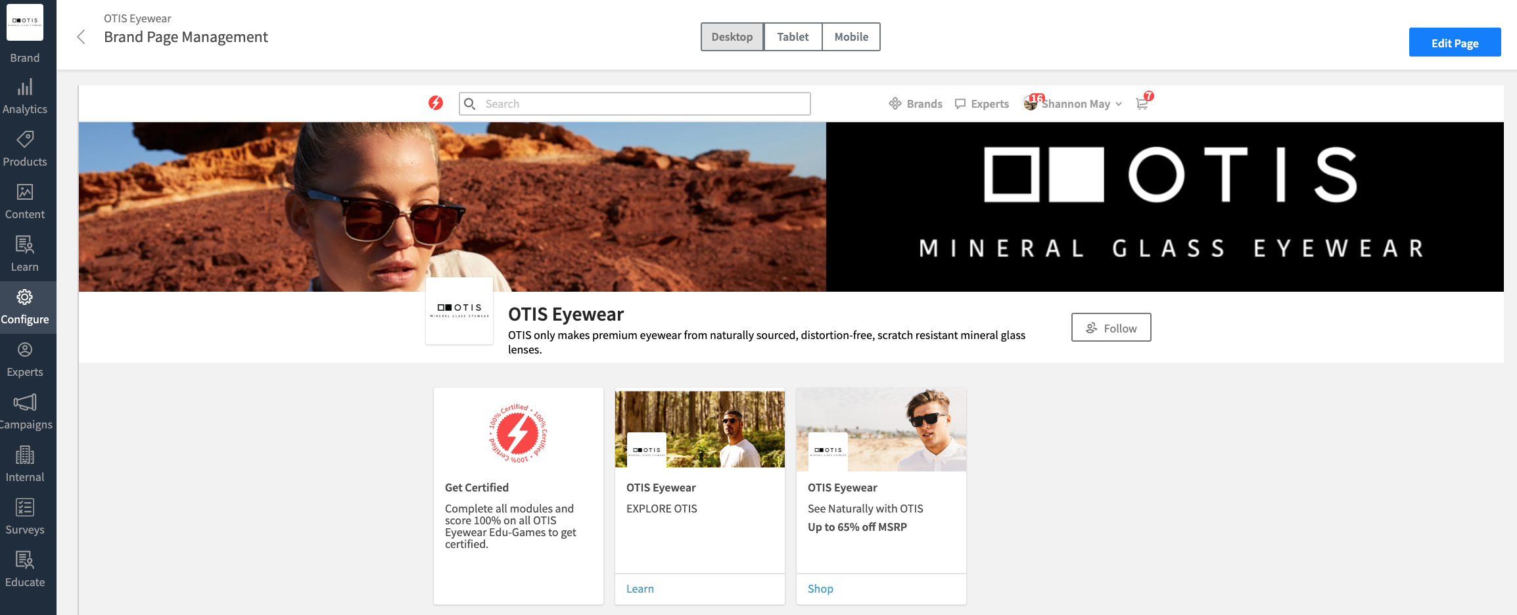Click the search magnifier icon
Image resolution: width=1517 pixels, height=615 pixels.
tap(470, 104)
